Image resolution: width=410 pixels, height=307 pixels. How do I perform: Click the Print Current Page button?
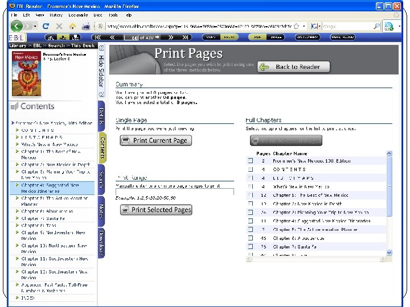click(x=156, y=140)
